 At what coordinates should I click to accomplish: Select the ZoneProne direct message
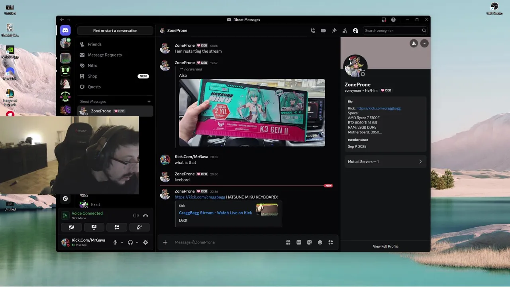115,111
